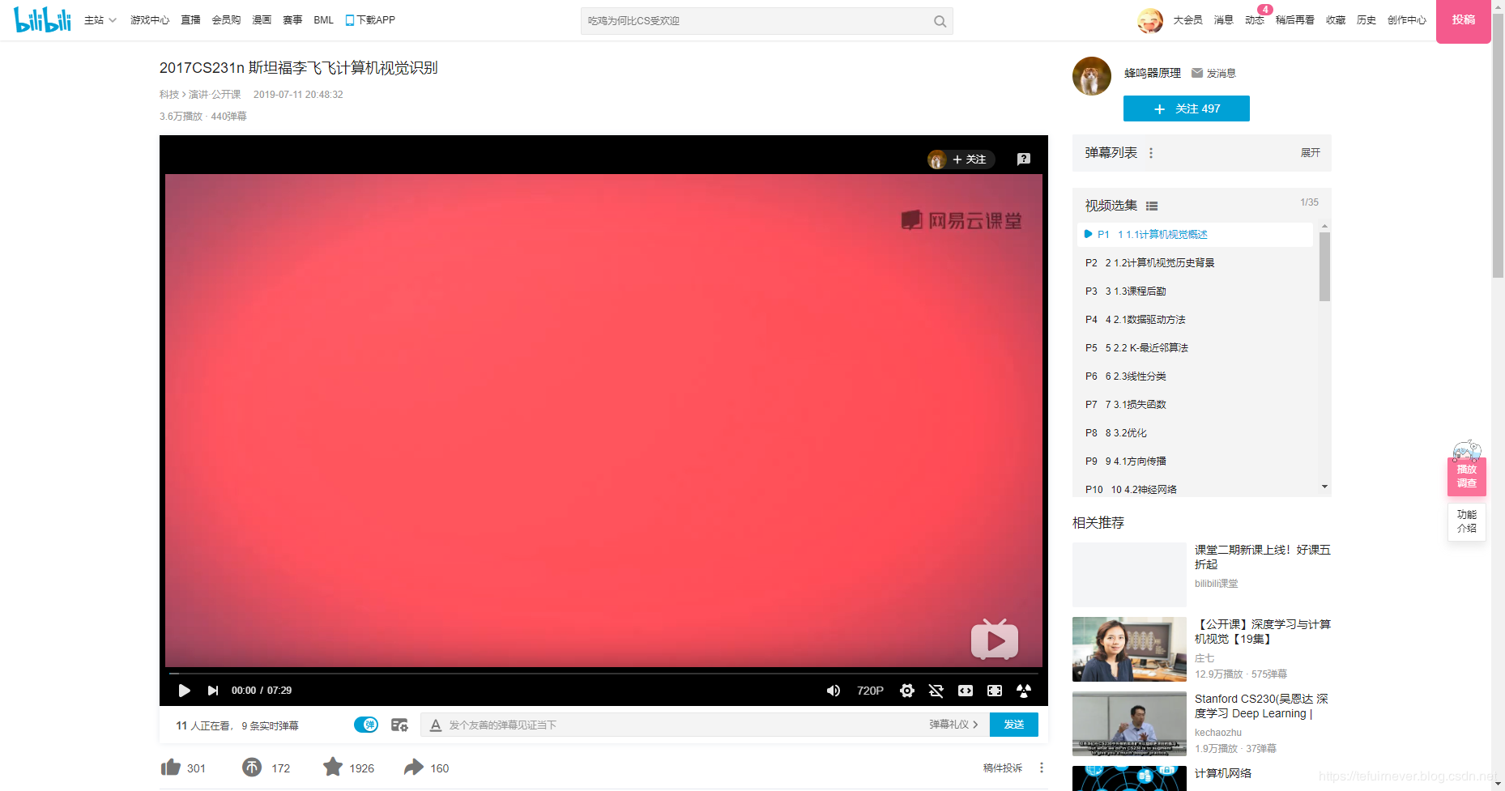
Task: Enter web fullscreen mode
Action: (x=995, y=691)
